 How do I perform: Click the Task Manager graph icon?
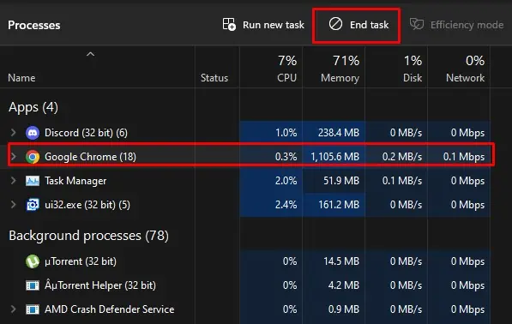(x=33, y=181)
